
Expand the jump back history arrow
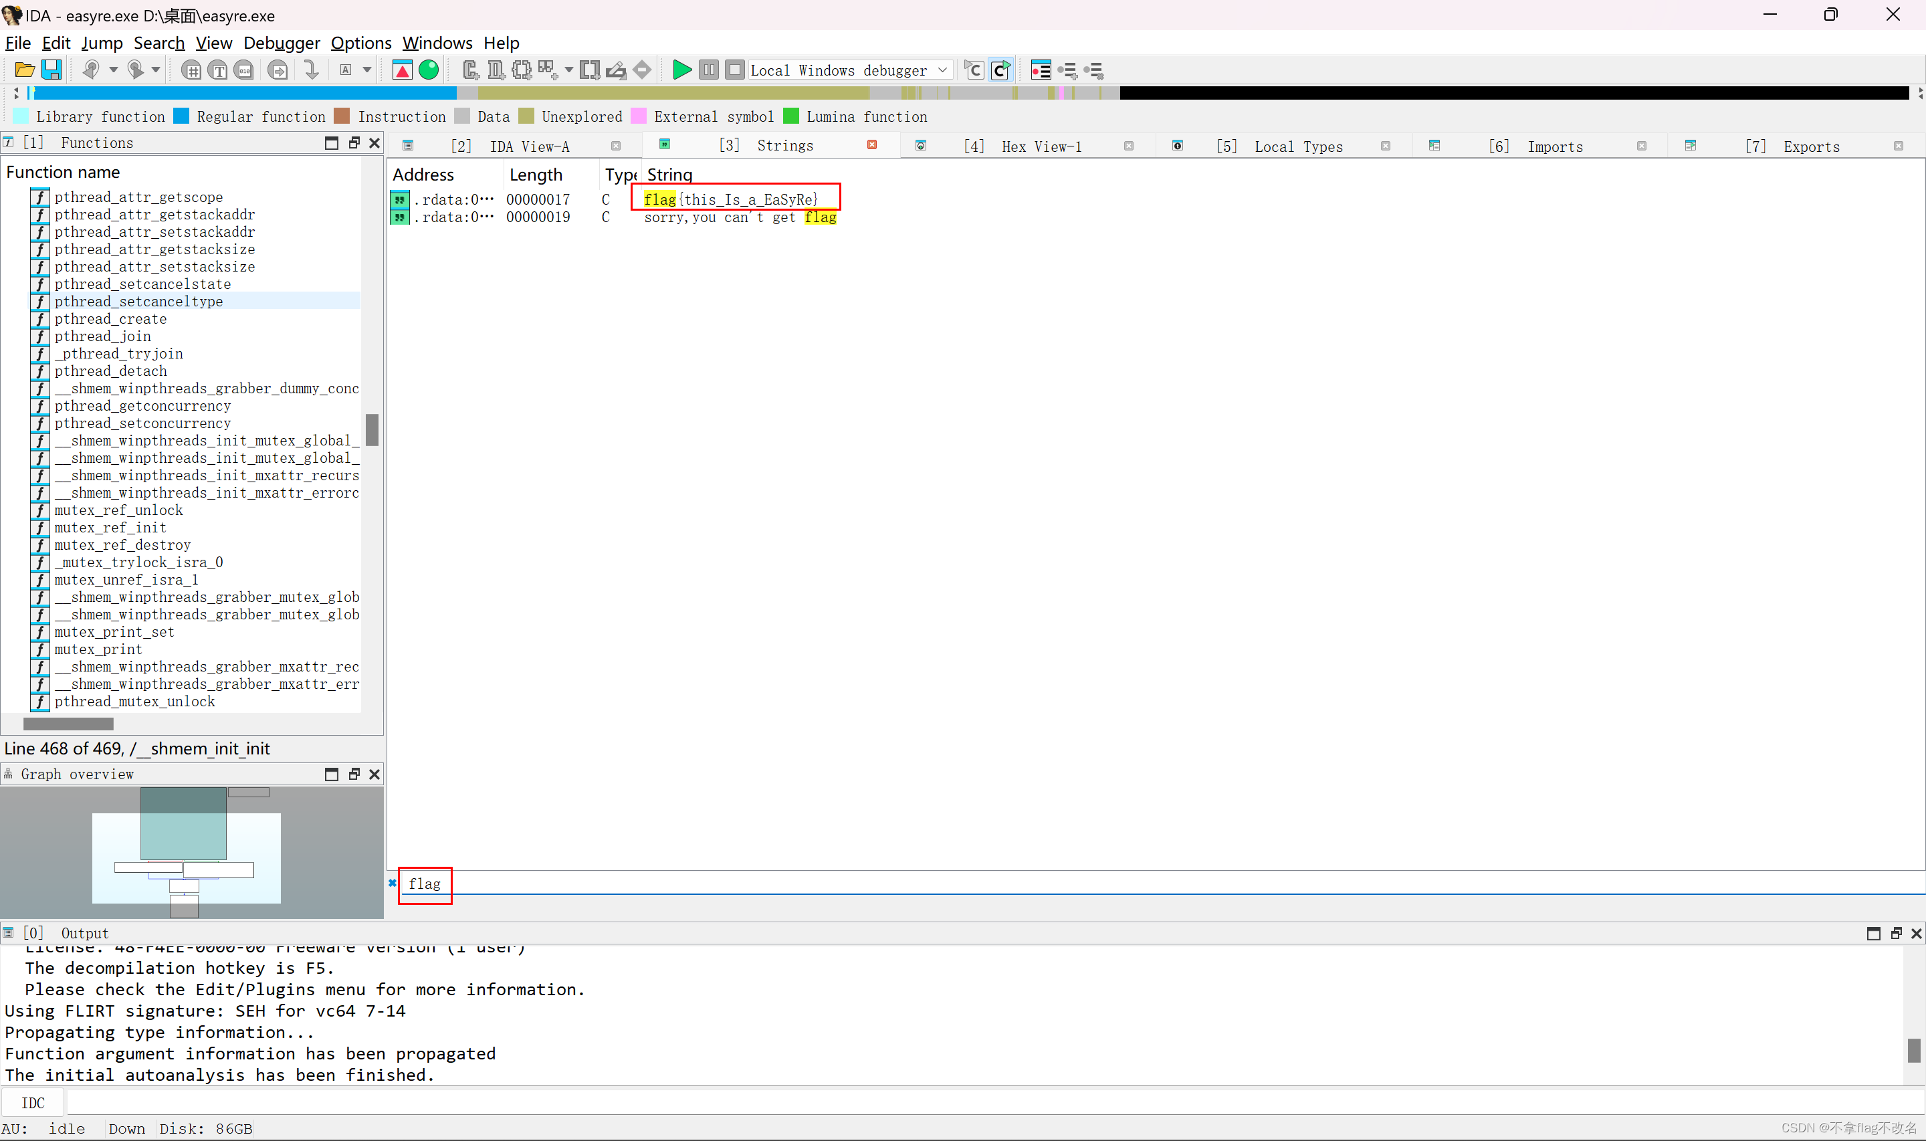pyautogui.click(x=114, y=70)
